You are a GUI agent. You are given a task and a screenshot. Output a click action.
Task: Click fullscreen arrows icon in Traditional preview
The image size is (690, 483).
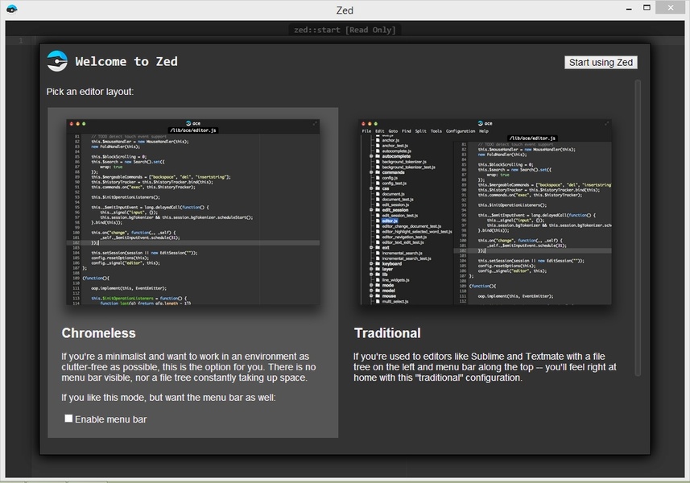pyautogui.click(x=608, y=123)
